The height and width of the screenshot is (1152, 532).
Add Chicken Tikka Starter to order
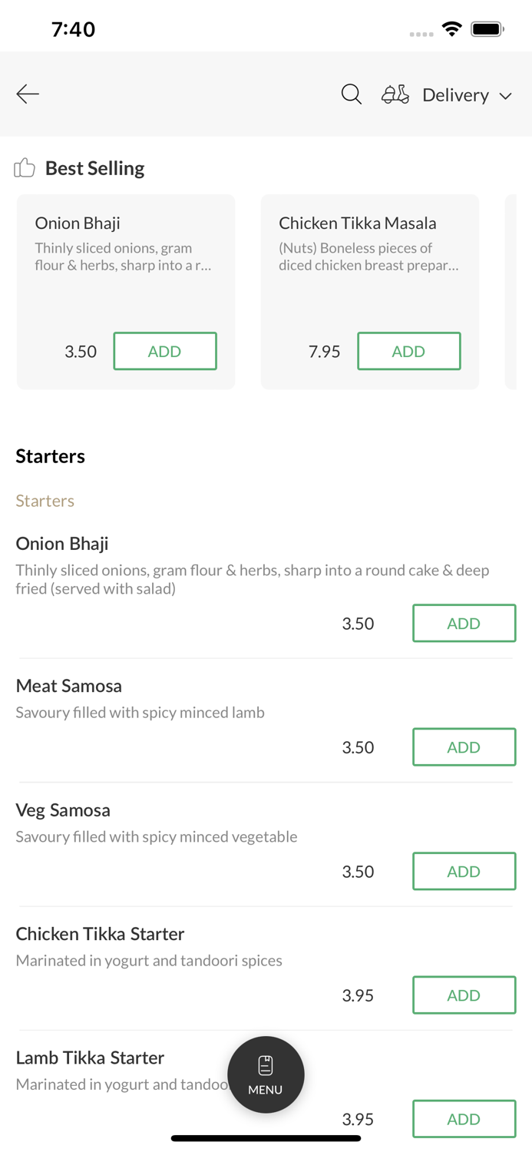pos(464,995)
